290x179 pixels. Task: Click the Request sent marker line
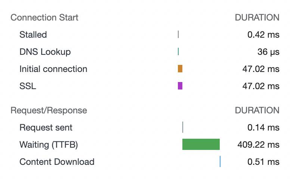pyautogui.click(x=183, y=127)
